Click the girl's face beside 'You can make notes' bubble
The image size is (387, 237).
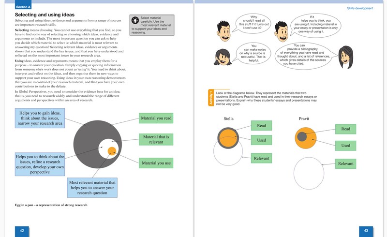coord(223,57)
